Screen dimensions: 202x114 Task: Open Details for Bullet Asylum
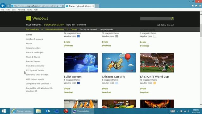pos(67,89)
